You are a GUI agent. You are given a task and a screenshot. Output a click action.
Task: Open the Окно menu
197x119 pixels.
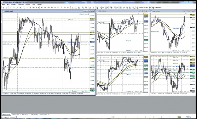click(33, 4)
